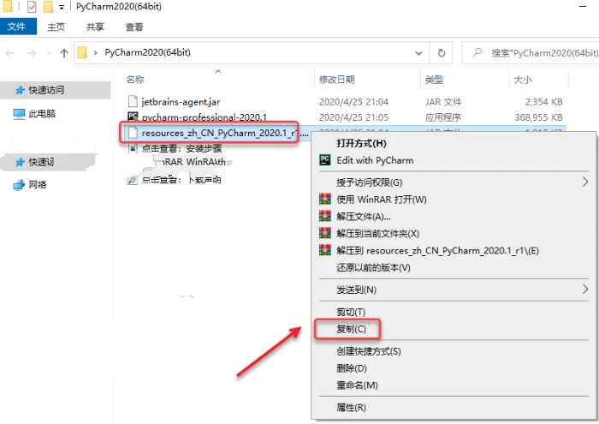The image size is (599, 424).
Task: Click the refresh icon beside the address bar
Action: pos(442,53)
